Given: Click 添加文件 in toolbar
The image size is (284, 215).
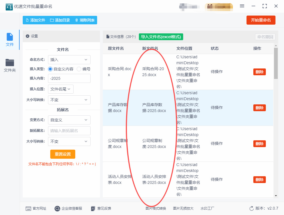Looking at the screenshot, I should point(35,20).
